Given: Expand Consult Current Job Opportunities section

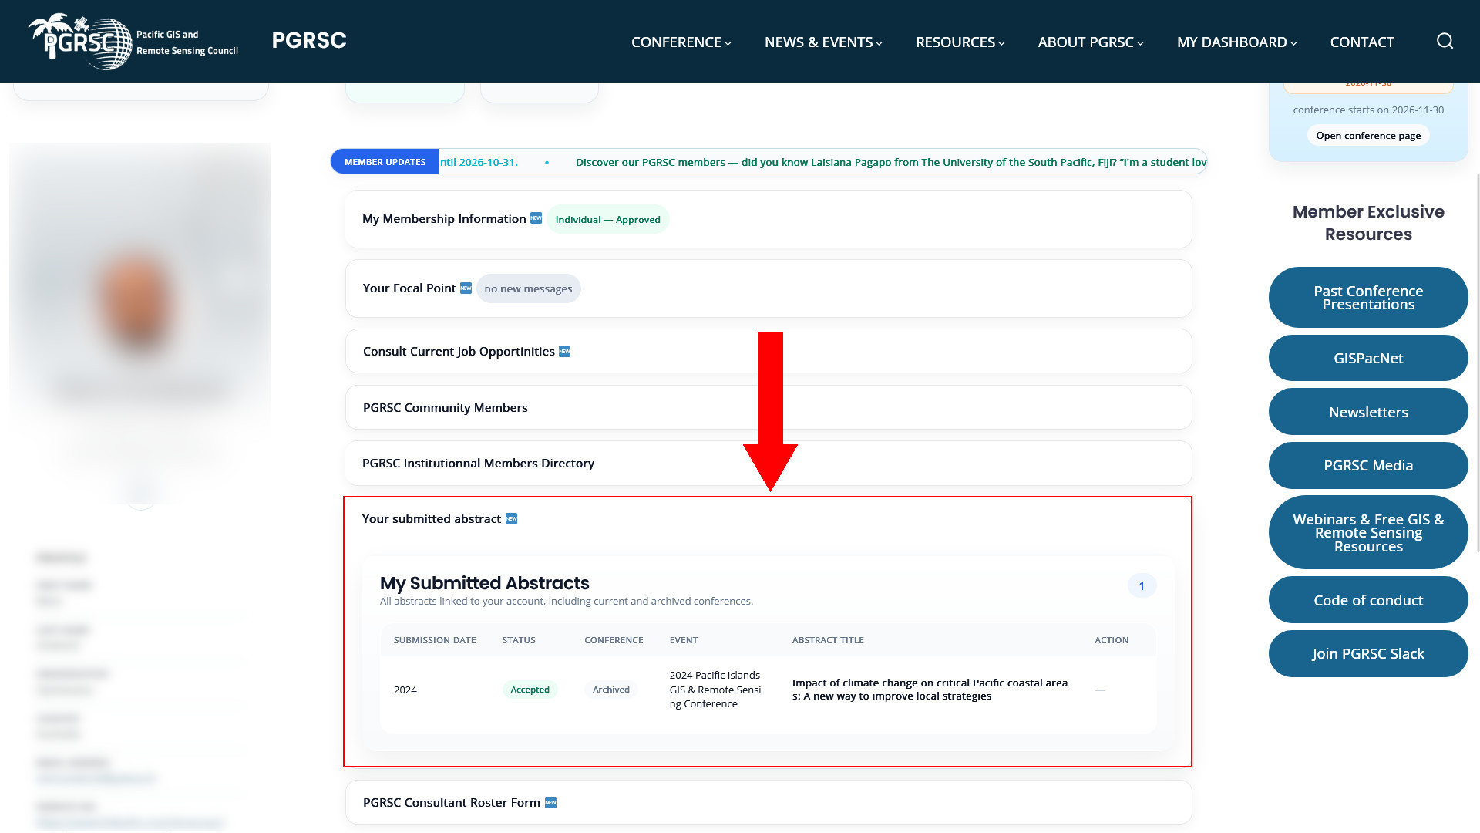Looking at the screenshot, I should tap(769, 351).
